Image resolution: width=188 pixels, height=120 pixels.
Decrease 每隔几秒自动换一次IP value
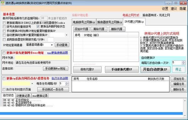coord(183,64)
